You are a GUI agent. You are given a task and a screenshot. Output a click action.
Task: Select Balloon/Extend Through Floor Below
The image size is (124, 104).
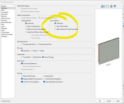(55, 29)
